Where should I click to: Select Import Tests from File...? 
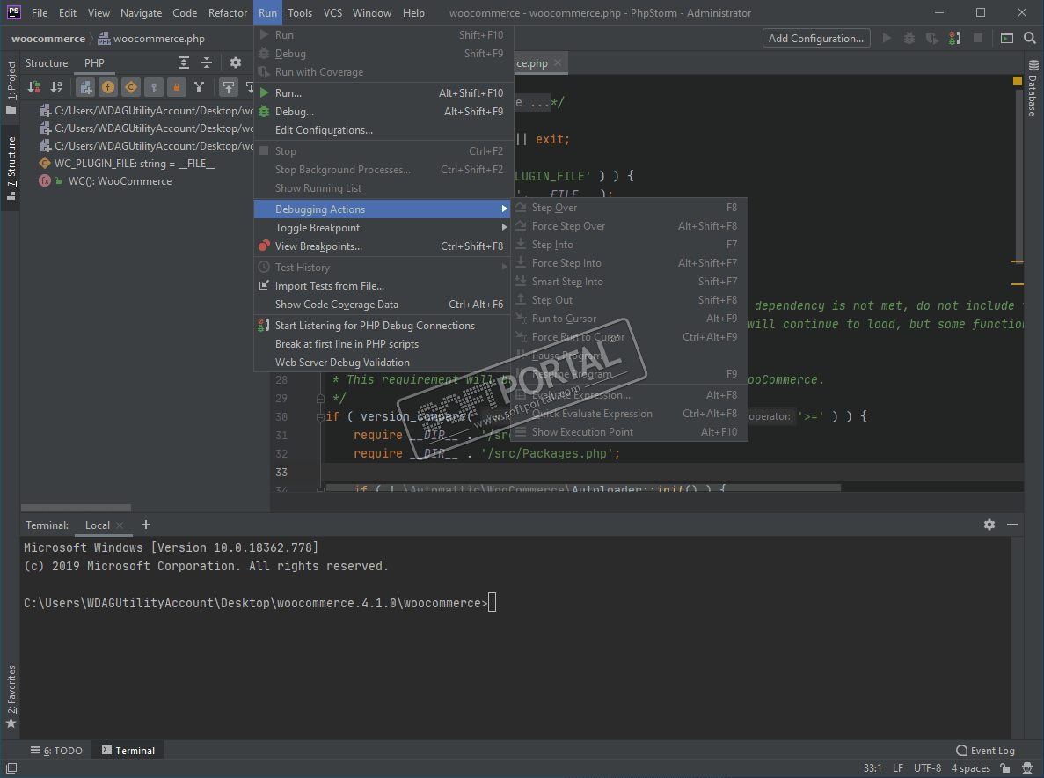(382, 286)
